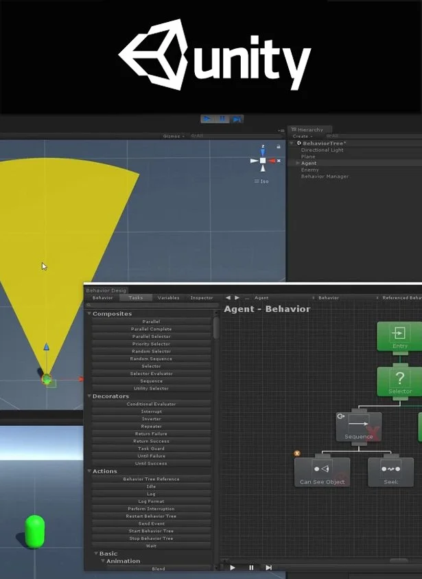The width and height of the screenshot is (422, 579).
Task: Click the Pause button at the Behavior Designer bottom
Action: coord(251,567)
